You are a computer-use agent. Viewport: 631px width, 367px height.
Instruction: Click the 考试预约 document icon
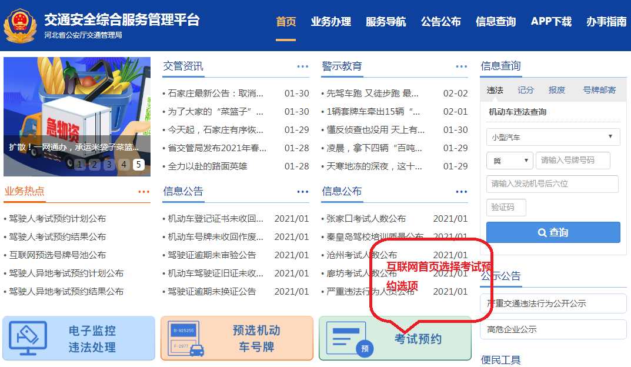349,339
